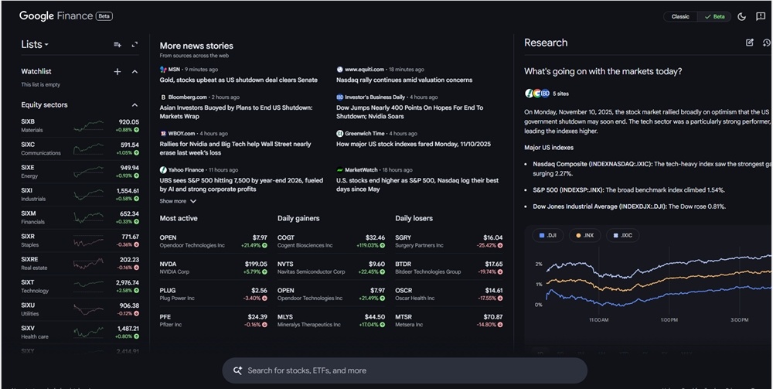Switch to the Classic version
This screenshot has width=773, height=389.
680,16
